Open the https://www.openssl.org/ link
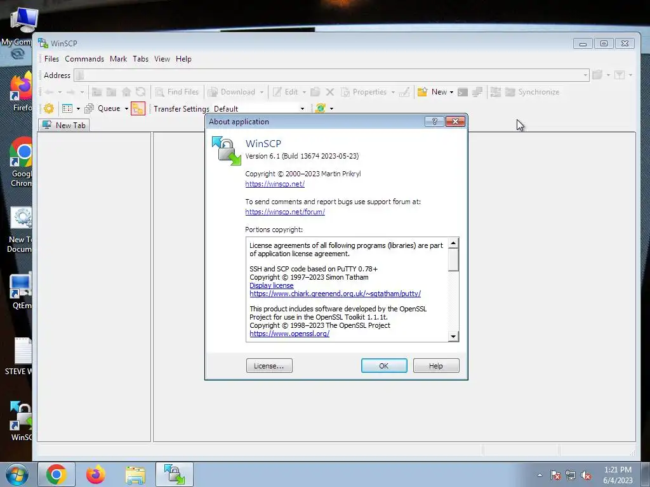This screenshot has height=487, width=650. (x=289, y=334)
